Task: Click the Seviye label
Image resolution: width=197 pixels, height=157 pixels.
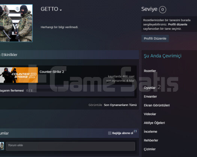Action: click(x=149, y=9)
